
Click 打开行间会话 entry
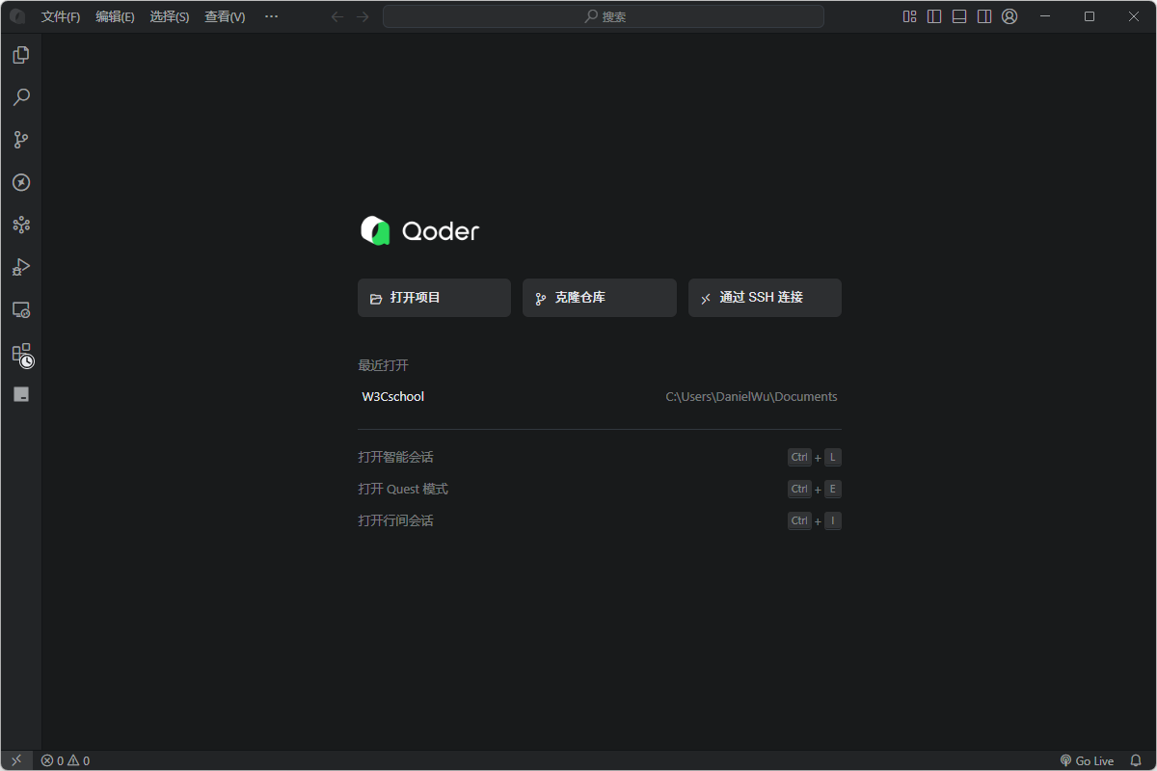tap(395, 520)
